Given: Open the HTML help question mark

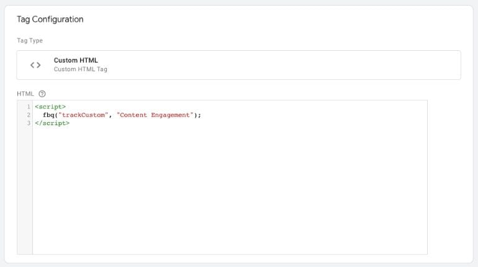Looking at the screenshot, I should tap(42, 94).
